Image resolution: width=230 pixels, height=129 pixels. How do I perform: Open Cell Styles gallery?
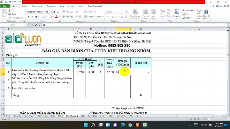[154, 14]
